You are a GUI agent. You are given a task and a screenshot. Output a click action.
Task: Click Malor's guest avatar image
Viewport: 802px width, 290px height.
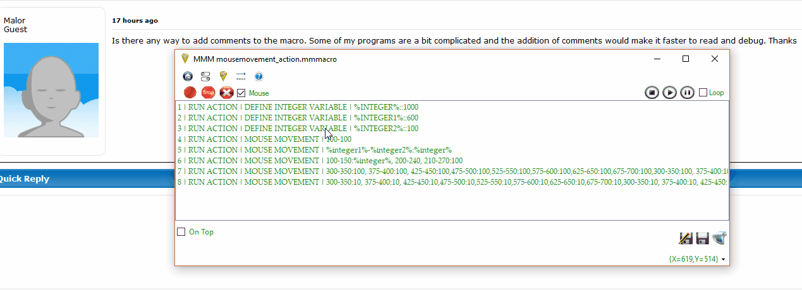point(52,90)
